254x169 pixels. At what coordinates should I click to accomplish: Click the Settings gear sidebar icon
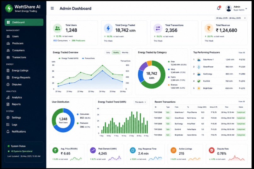tap(8, 118)
